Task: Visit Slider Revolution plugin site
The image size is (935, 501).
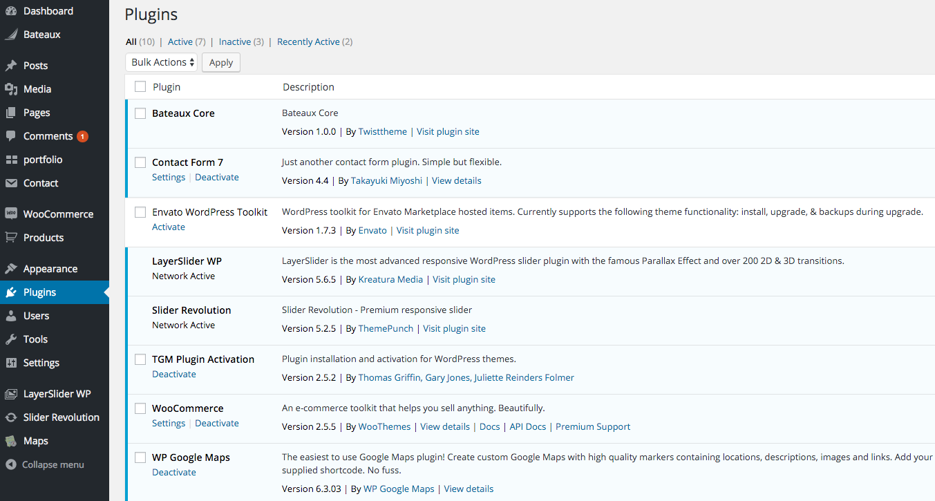Action: [455, 328]
